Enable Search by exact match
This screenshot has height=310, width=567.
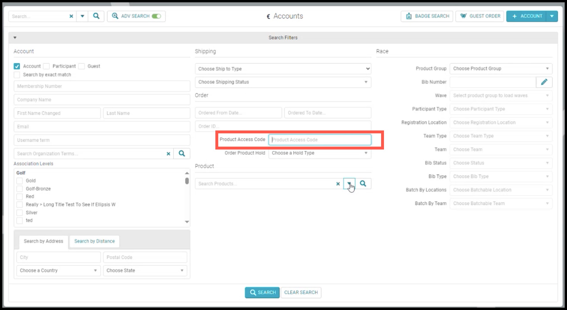(x=17, y=75)
